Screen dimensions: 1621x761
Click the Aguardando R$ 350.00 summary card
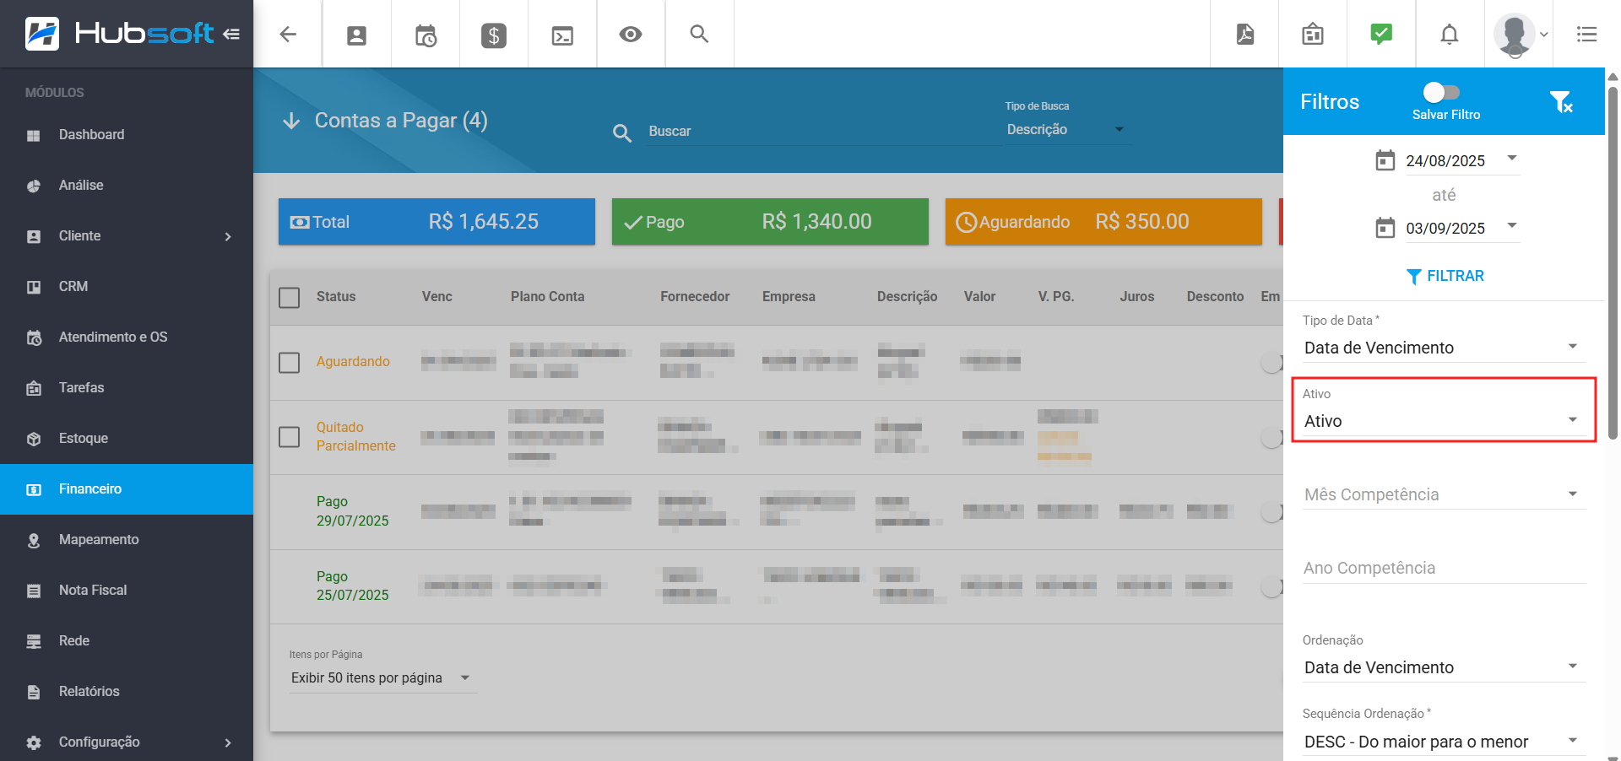1103,222
